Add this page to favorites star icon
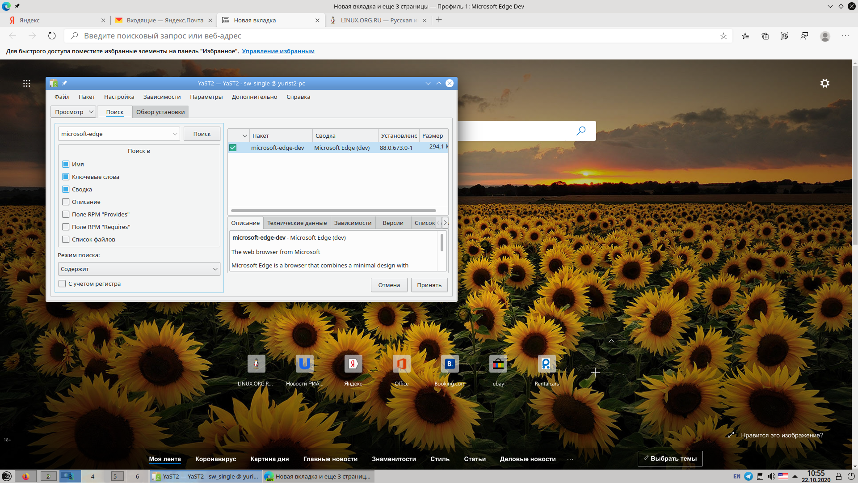Screen dimensions: 858x483 point(723,36)
